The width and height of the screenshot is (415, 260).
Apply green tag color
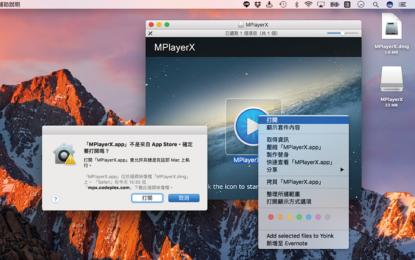tap(299, 217)
